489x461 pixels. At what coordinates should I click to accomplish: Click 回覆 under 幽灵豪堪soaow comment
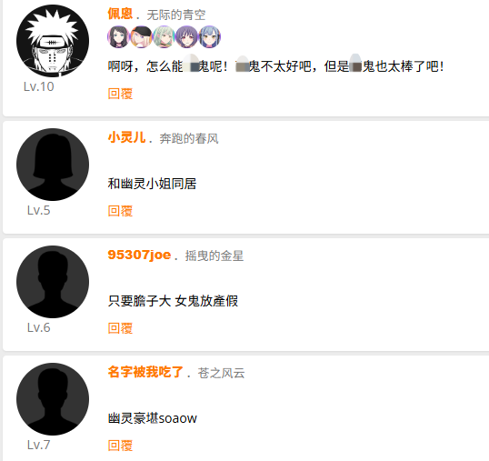(120, 446)
